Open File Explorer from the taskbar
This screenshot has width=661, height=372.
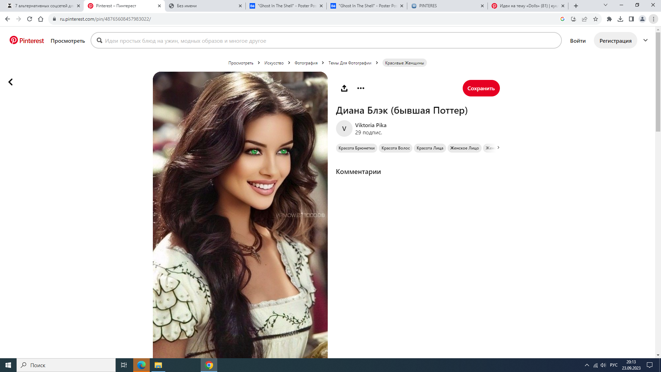(158, 365)
